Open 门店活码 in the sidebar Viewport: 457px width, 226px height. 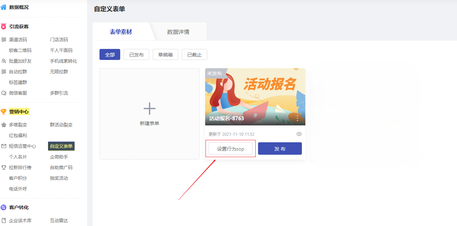[59, 40]
